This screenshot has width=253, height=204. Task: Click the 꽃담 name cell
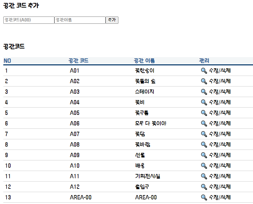tap(140, 134)
